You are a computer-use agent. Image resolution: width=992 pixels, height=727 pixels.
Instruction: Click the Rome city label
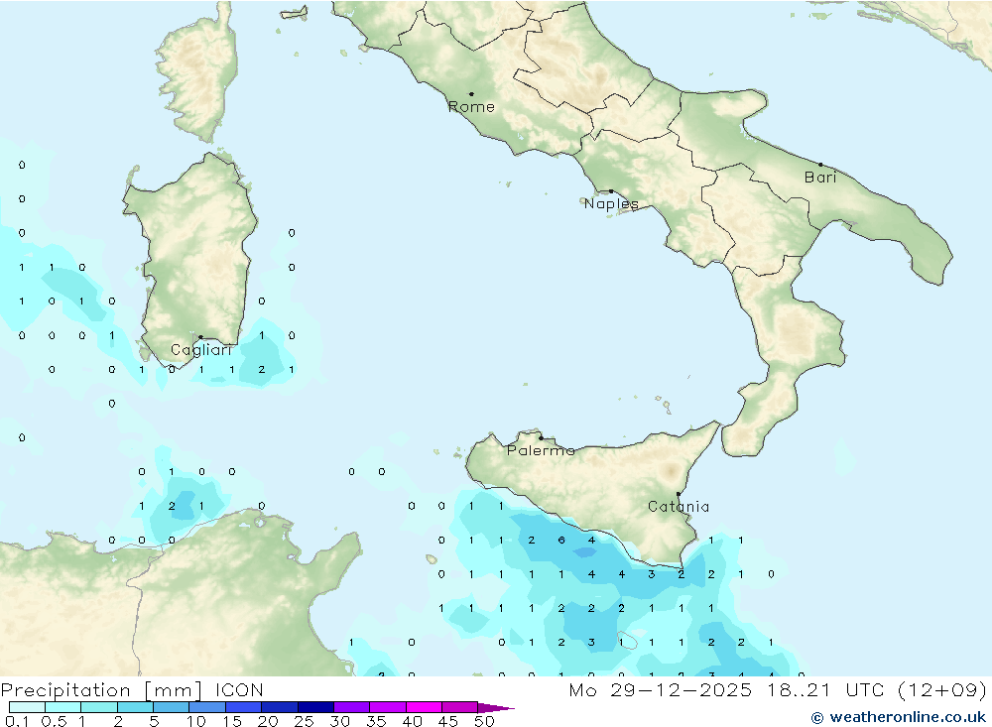coord(471,107)
